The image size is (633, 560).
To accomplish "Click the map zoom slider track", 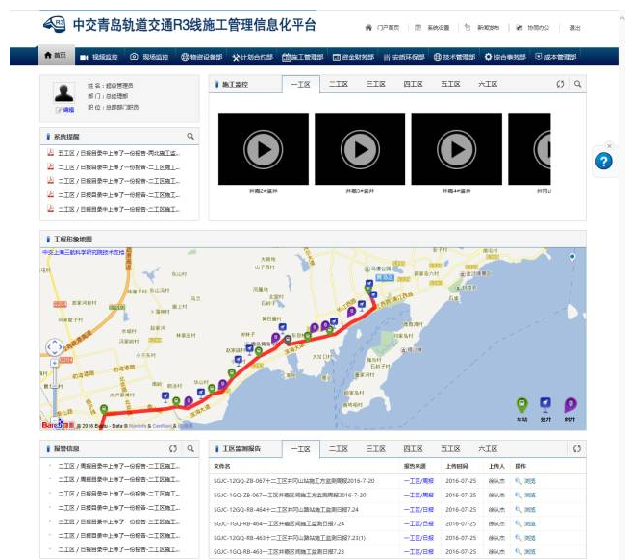I will click(x=55, y=392).
